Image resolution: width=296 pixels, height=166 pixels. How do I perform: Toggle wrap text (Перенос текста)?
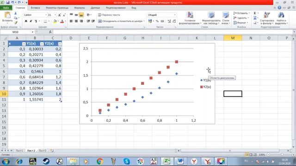tap(109, 15)
